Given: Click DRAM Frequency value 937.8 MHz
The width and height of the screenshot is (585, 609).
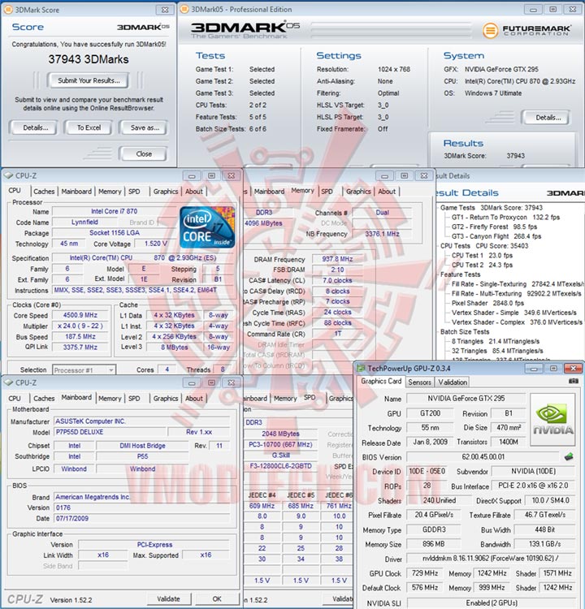Looking at the screenshot, I should tap(337, 259).
